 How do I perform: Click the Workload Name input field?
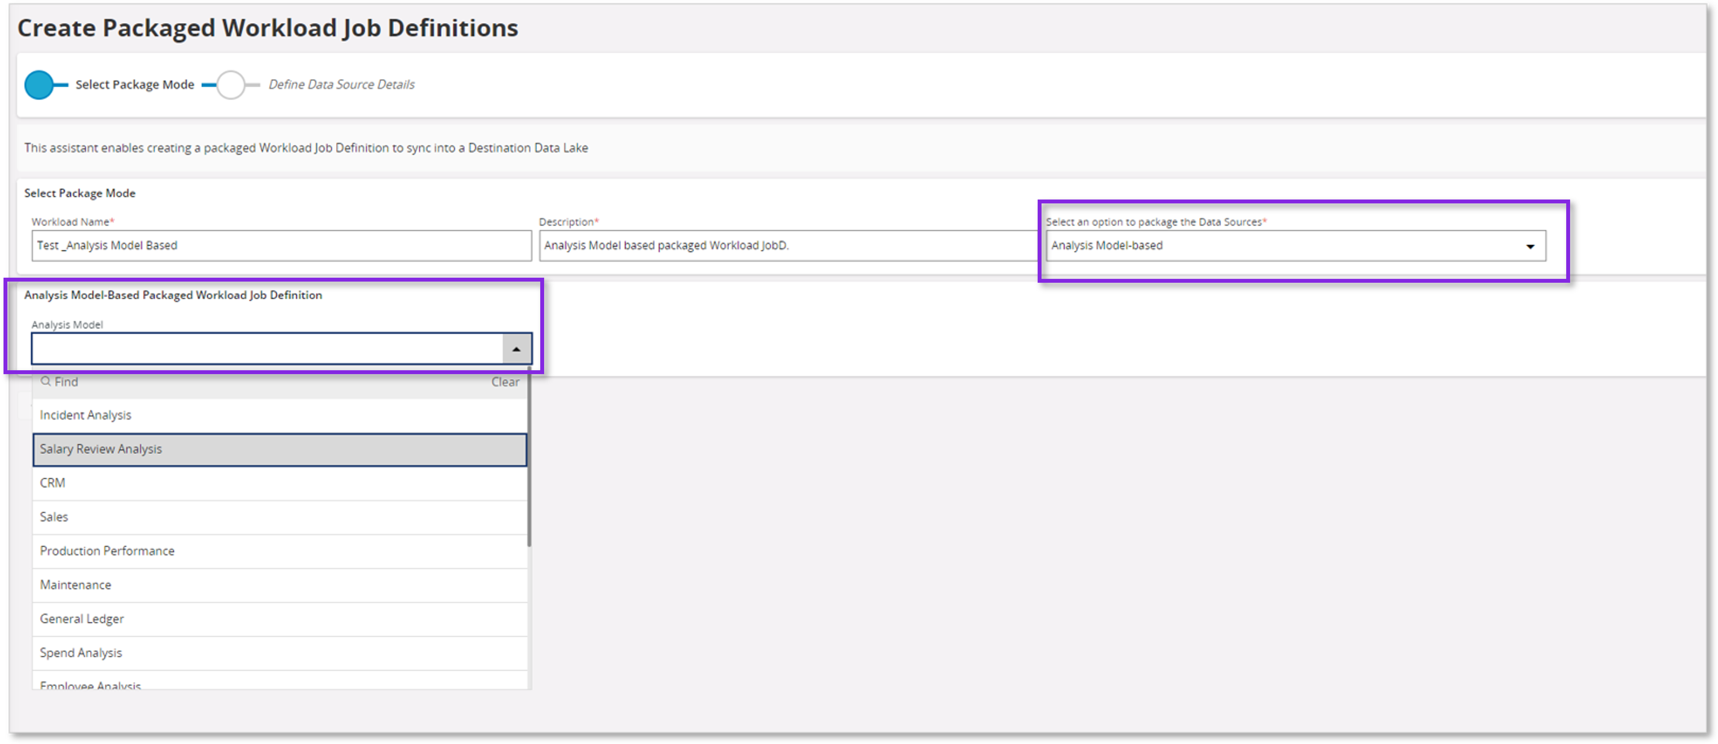coord(281,246)
